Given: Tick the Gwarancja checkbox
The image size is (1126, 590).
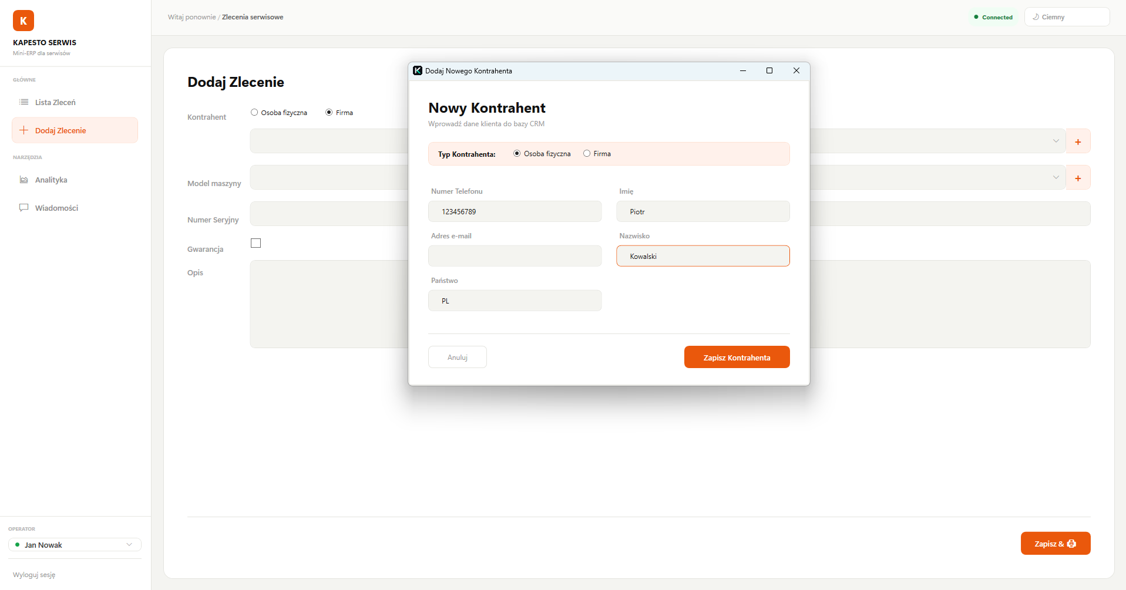Looking at the screenshot, I should 256,243.
